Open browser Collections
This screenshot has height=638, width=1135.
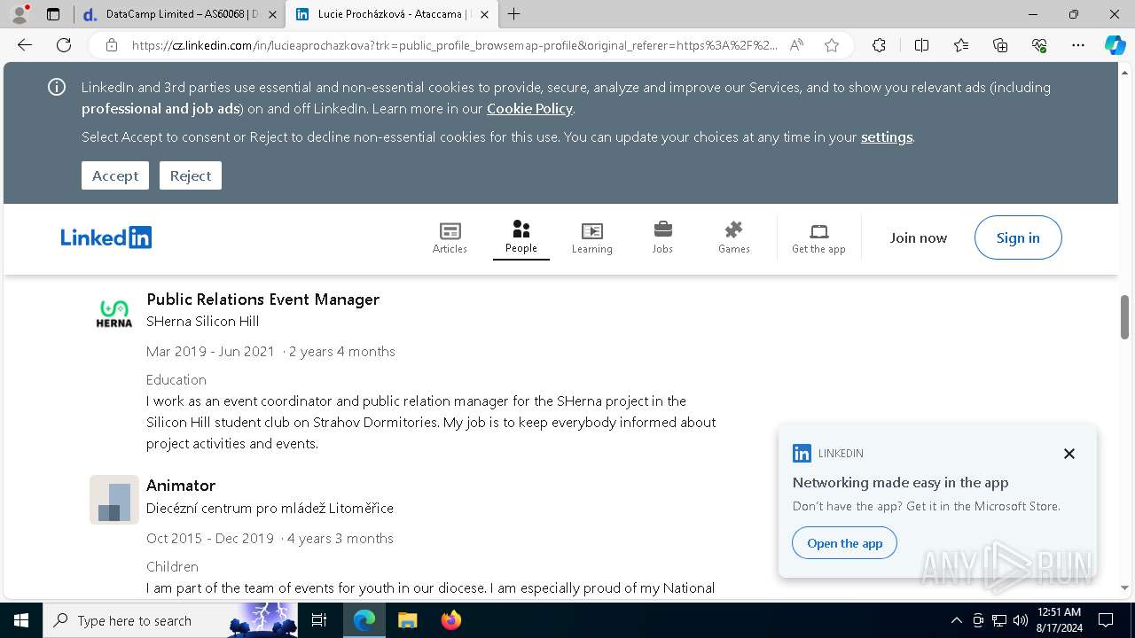[x=1000, y=45]
